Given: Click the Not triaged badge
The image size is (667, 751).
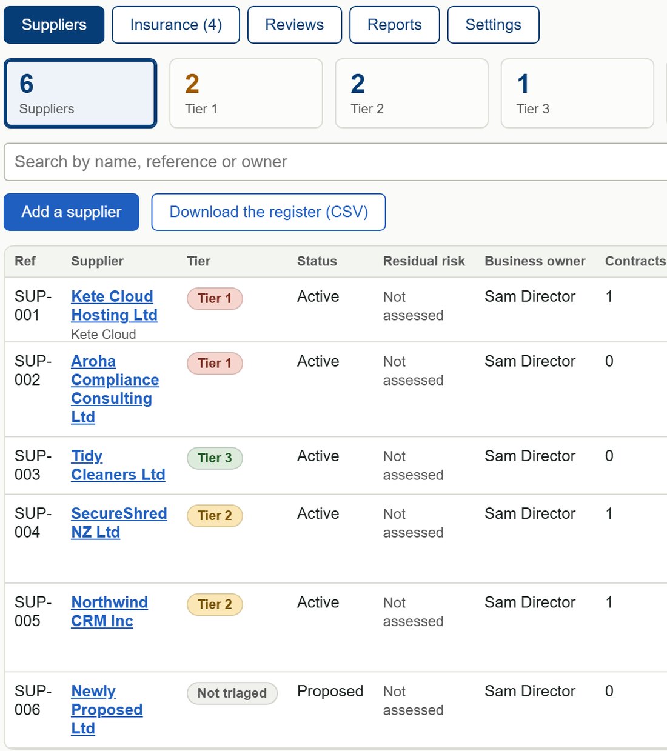Looking at the screenshot, I should pos(232,693).
